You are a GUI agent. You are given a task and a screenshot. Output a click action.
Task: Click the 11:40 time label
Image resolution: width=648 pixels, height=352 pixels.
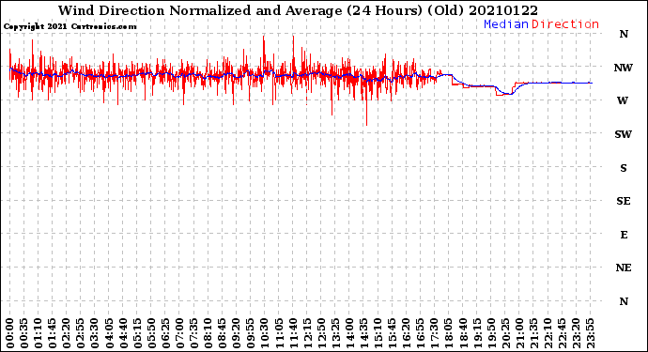click(293, 333)
